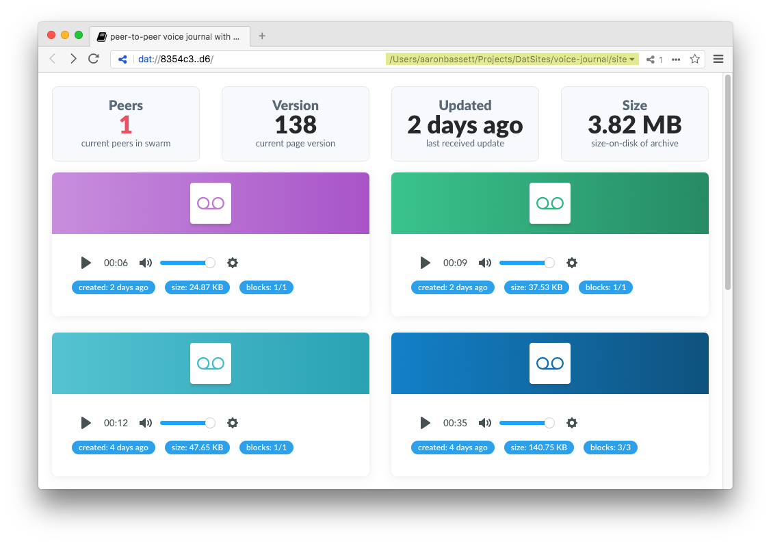Click the 00:06 duration time label
This screenshot has width=771, height=544.
point(116,263)
